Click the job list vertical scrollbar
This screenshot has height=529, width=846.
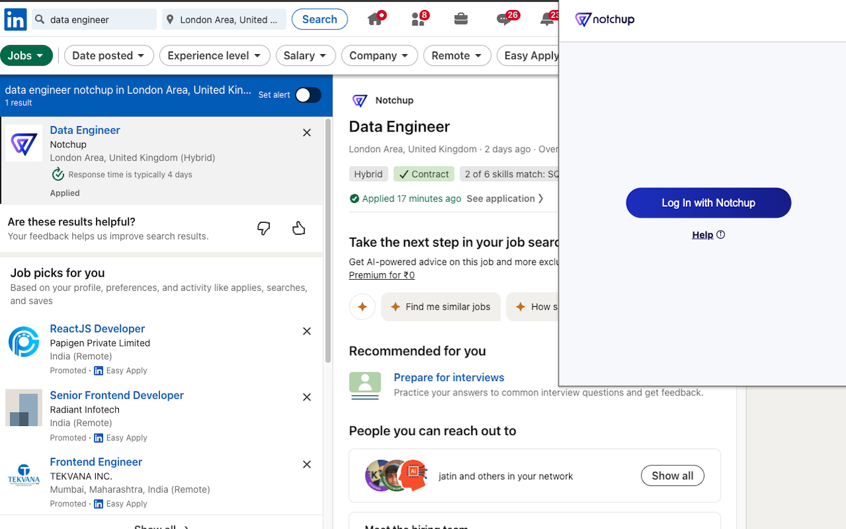(328, 241)
